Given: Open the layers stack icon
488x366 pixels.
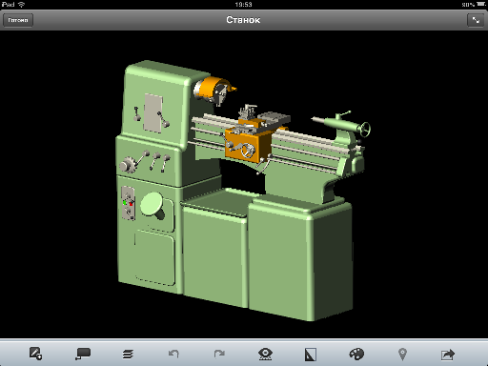Looking at the screenshot, I should tap(128, 355).
